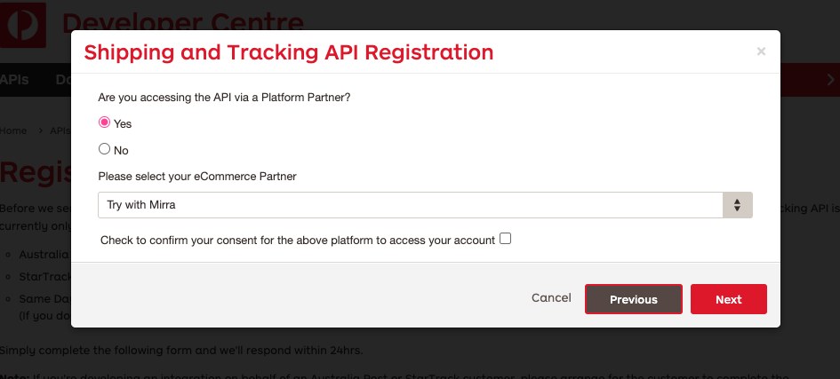This screenshot has width=840, height=379.
Task: Open the APIs menu item
Action: 14,80
